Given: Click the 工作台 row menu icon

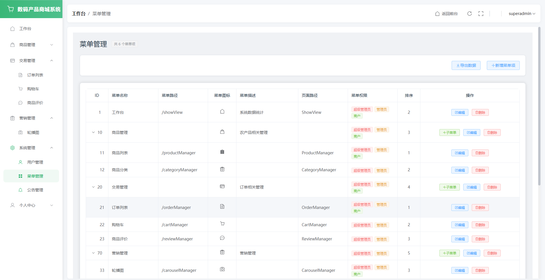Looking at the screenshot, I should pyautogui.click(x=222, y=112).
